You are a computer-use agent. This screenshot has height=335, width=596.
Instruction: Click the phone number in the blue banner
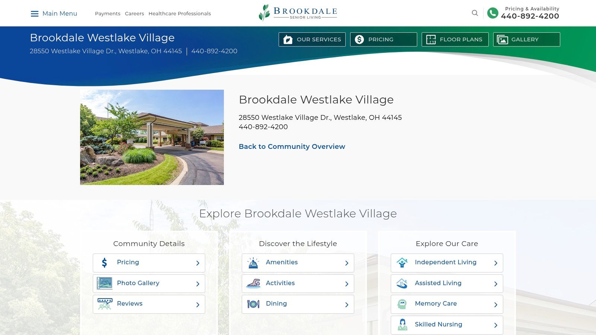pyautogui.click(x=214, y=51)
